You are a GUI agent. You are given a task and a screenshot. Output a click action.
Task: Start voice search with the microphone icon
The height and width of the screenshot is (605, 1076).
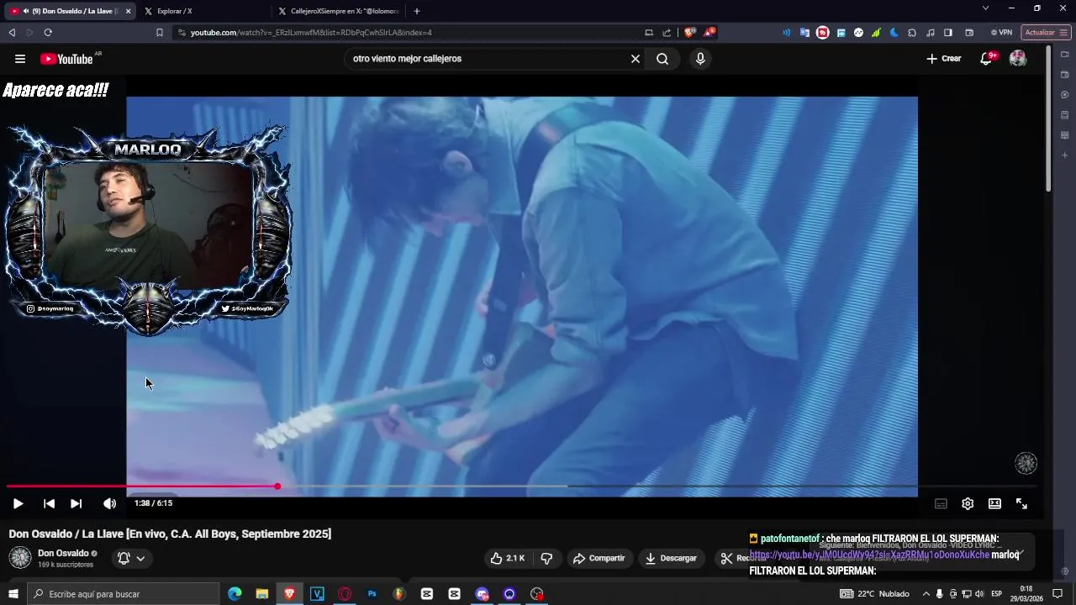tap(700, 59)
